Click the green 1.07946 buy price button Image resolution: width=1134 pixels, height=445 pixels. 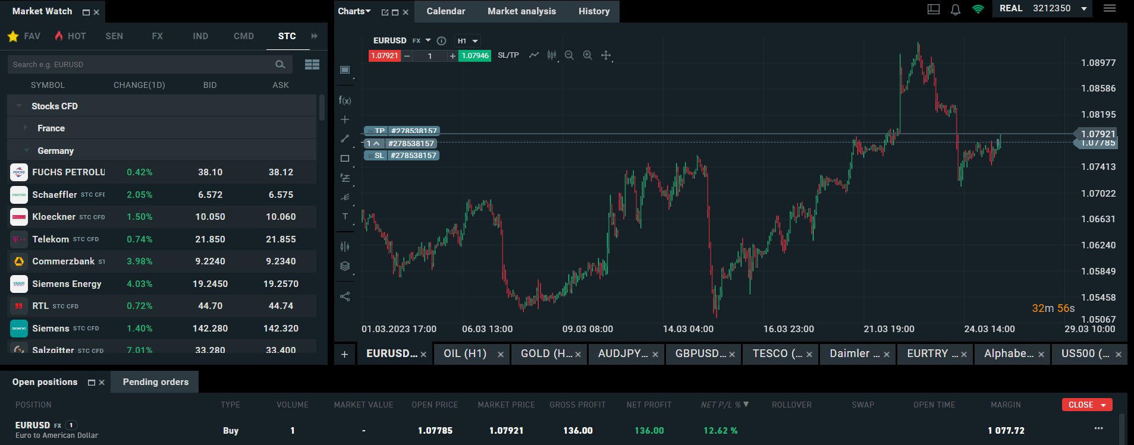tap(475, 56)
